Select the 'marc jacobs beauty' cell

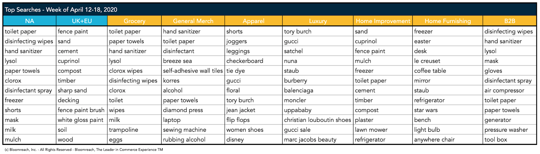(x=318, y=140)
